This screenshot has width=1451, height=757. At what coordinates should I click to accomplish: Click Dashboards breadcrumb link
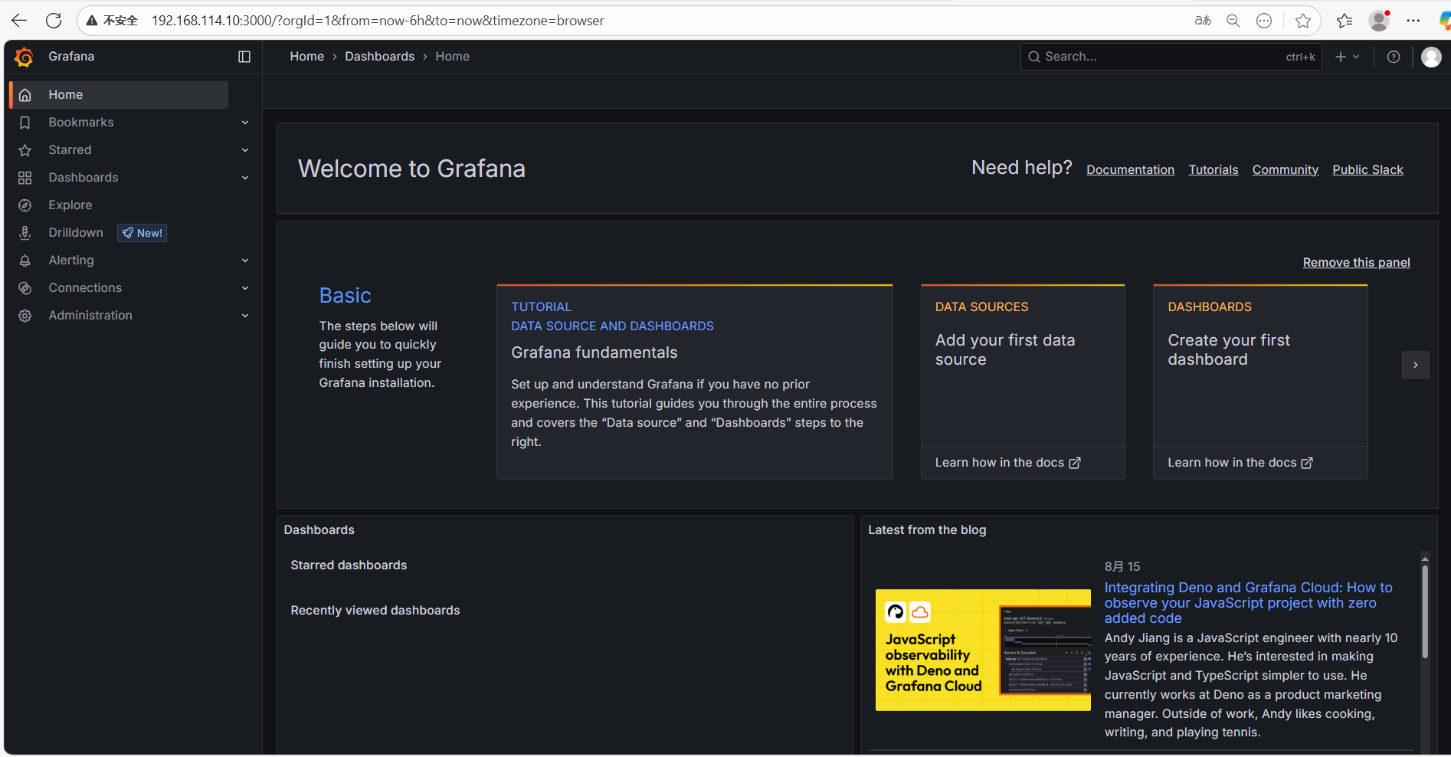click(x=380, y=57)
